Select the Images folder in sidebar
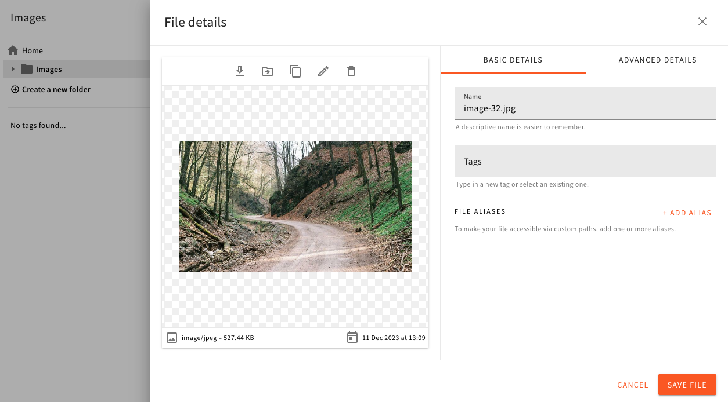The height and width of the screenshot is (402, 728). point(49,70)
